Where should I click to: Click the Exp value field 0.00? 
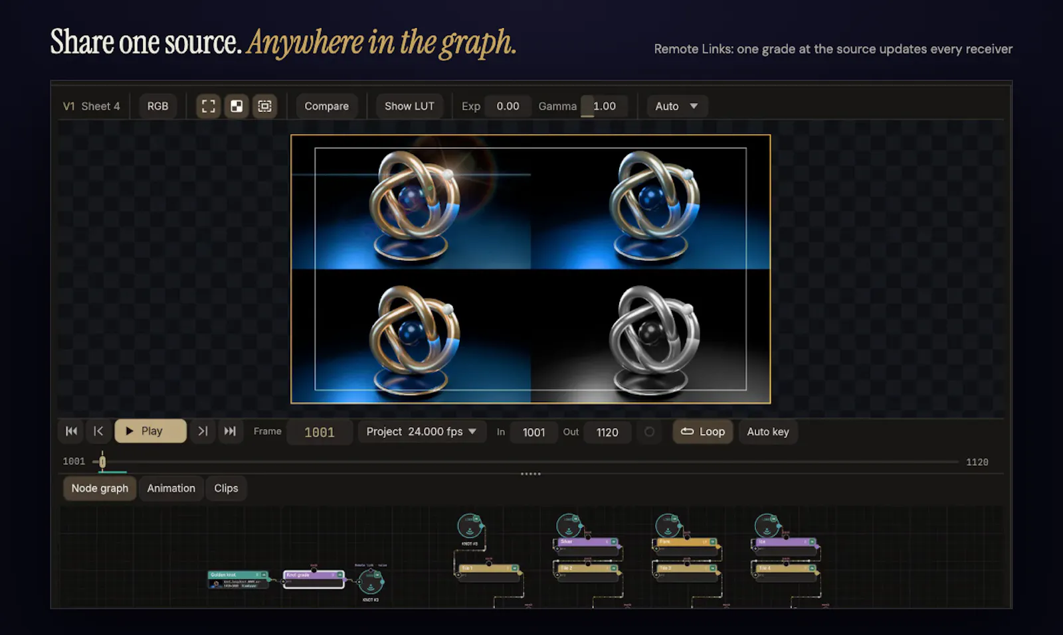(x=508, y=106)
